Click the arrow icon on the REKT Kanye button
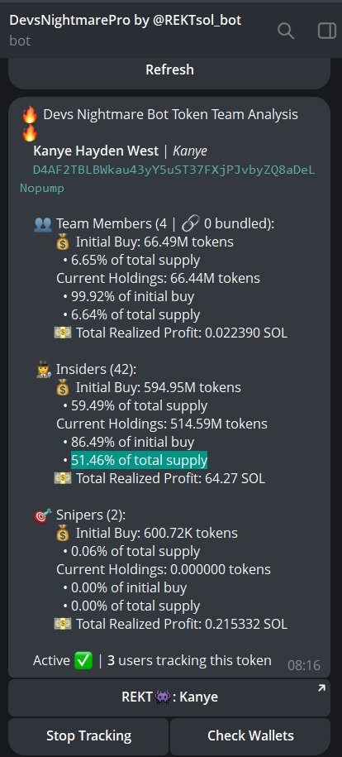 tap(321, 688)
